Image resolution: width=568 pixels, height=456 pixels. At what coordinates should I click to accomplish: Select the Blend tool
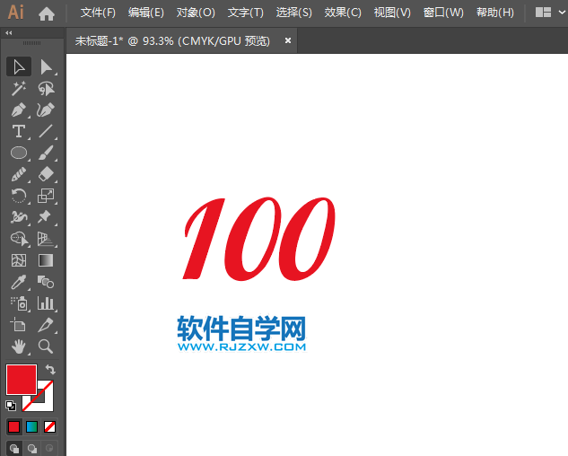tap(46, 282)
